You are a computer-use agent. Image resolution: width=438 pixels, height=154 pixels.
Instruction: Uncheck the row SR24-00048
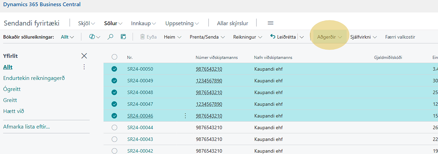pos(114,92)
